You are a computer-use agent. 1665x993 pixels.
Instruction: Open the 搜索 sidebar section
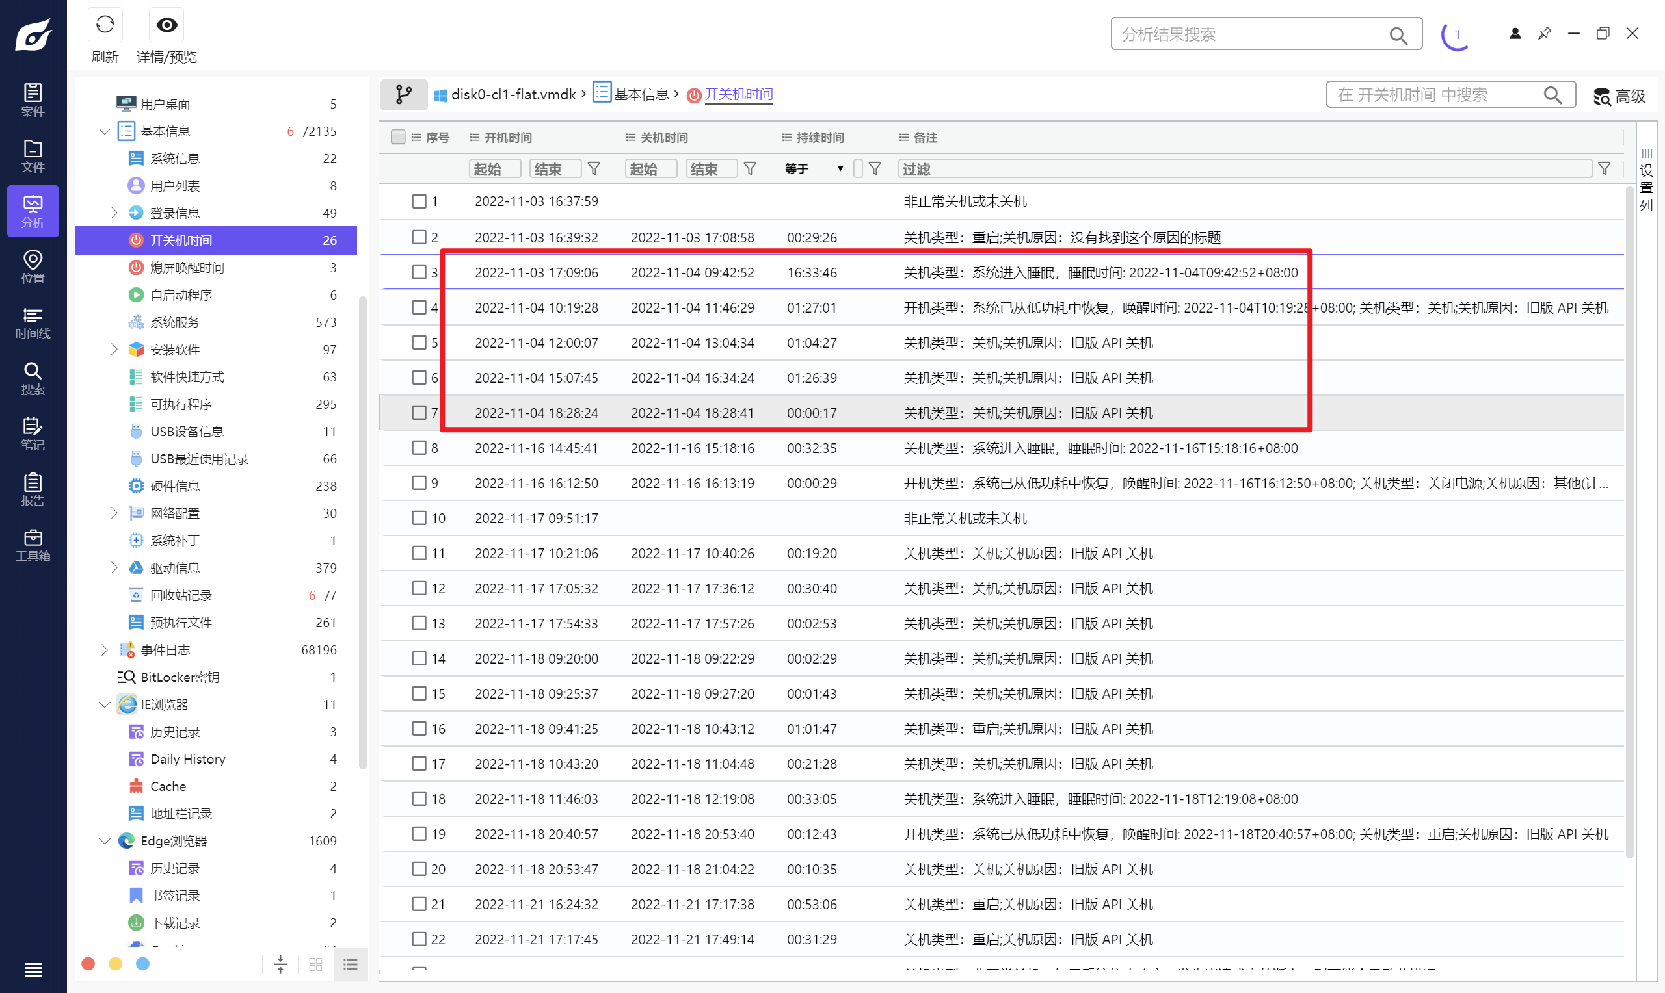33,378
